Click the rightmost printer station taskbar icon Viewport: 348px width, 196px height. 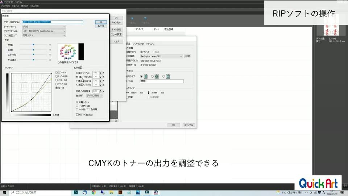[156, 192]
